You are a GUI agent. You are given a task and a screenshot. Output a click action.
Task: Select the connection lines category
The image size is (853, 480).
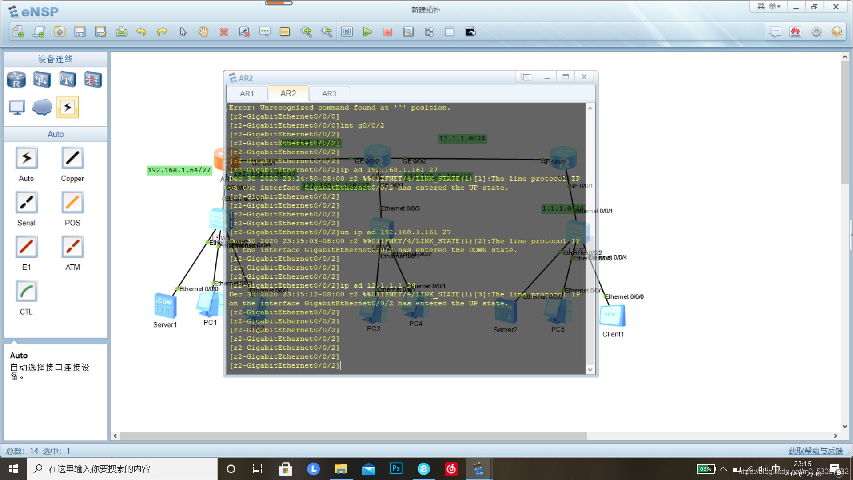68,107
